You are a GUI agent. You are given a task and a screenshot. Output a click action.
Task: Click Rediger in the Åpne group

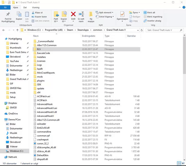(x=135, y=17)
